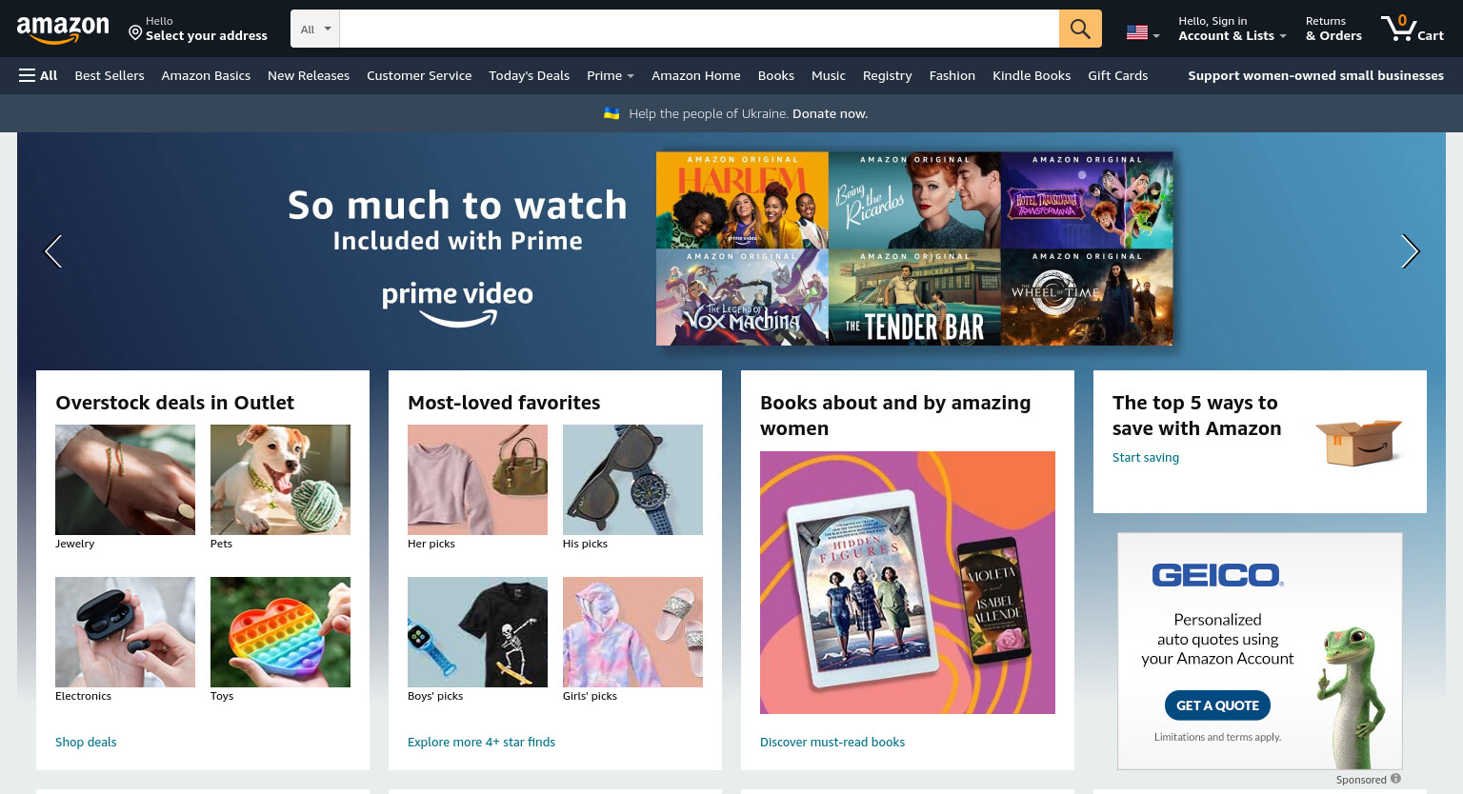Go to New Releases
This screenshot has height=794, width=1463.
309,75
